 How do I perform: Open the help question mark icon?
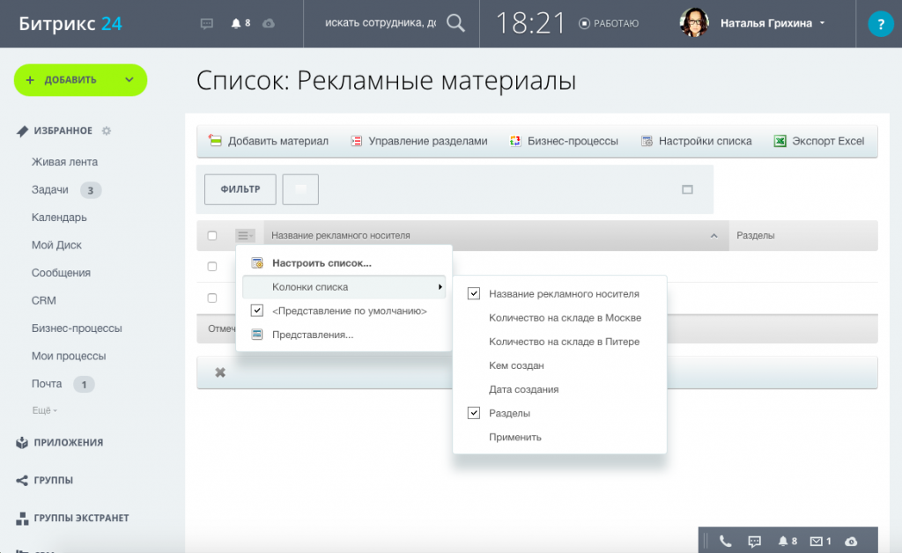pos(880,24)
